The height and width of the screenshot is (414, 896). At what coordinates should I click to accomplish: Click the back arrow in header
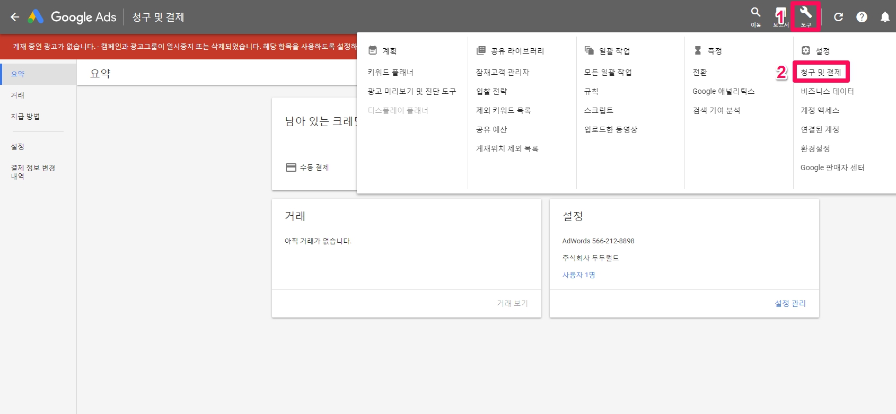tap(15, 17)
